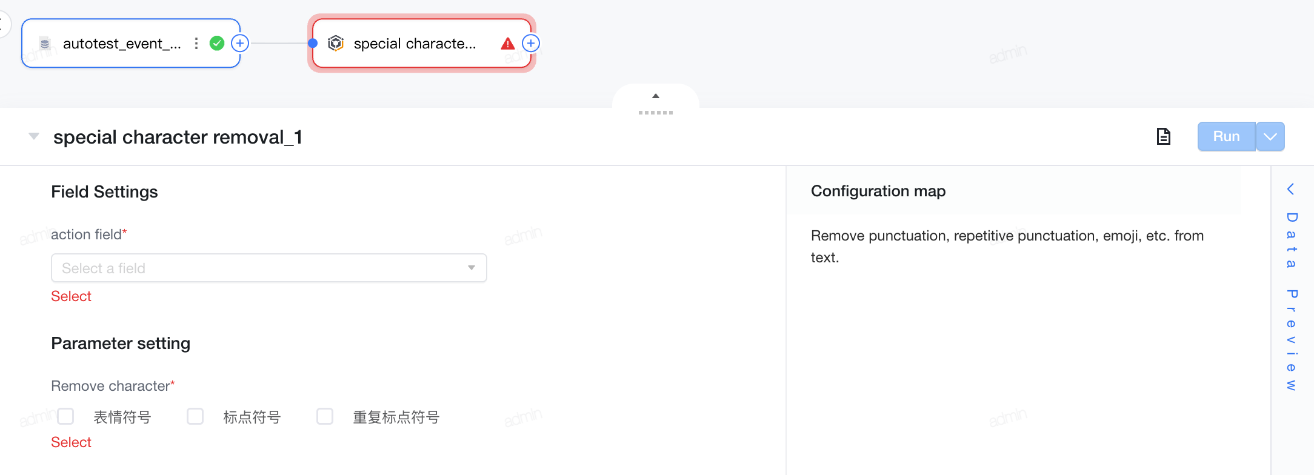Open the Data Preview side tab
This screenshot has width=1314, height=475.
[x=1291, y=301]
